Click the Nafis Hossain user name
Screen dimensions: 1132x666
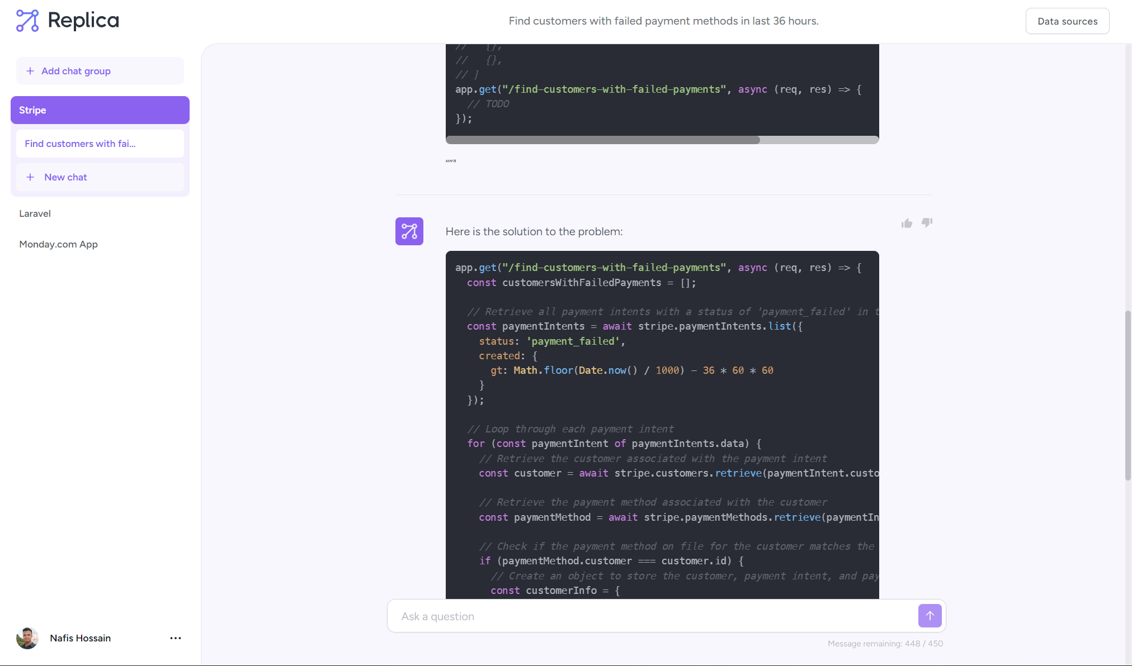(80, 638)
